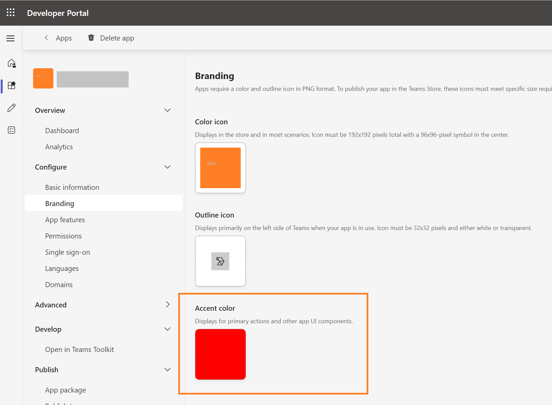The image size is (552, 405).
Task: Go to the Single sign-on section
Action: pyautogui.click(x=67, y=252)
